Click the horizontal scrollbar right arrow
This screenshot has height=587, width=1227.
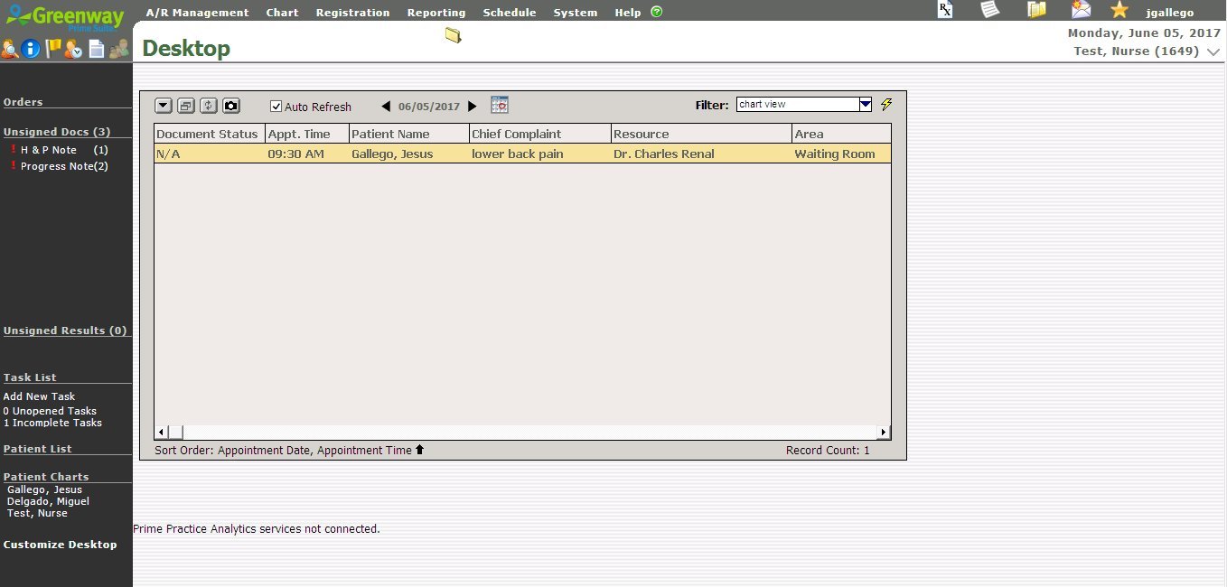884,433
